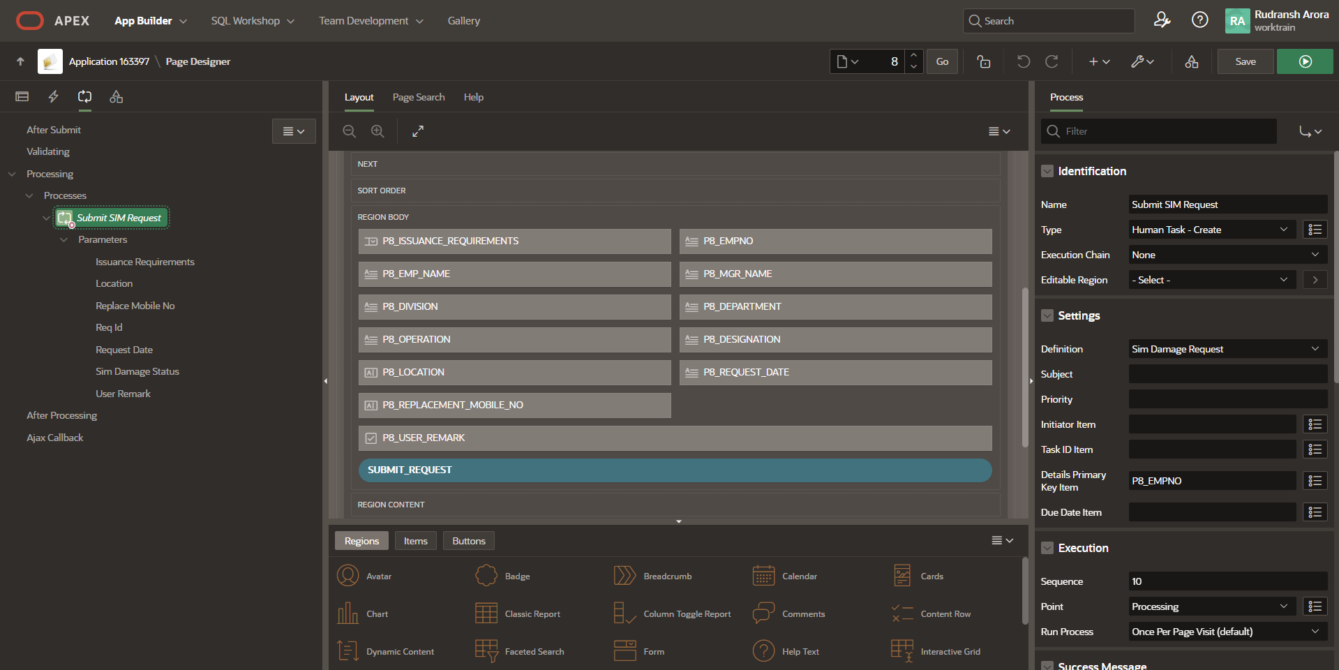Open the Definition dropdown Sim Damage Request
The image size is (1339, 670).
pyautogui.click(x=1227, y=349)
